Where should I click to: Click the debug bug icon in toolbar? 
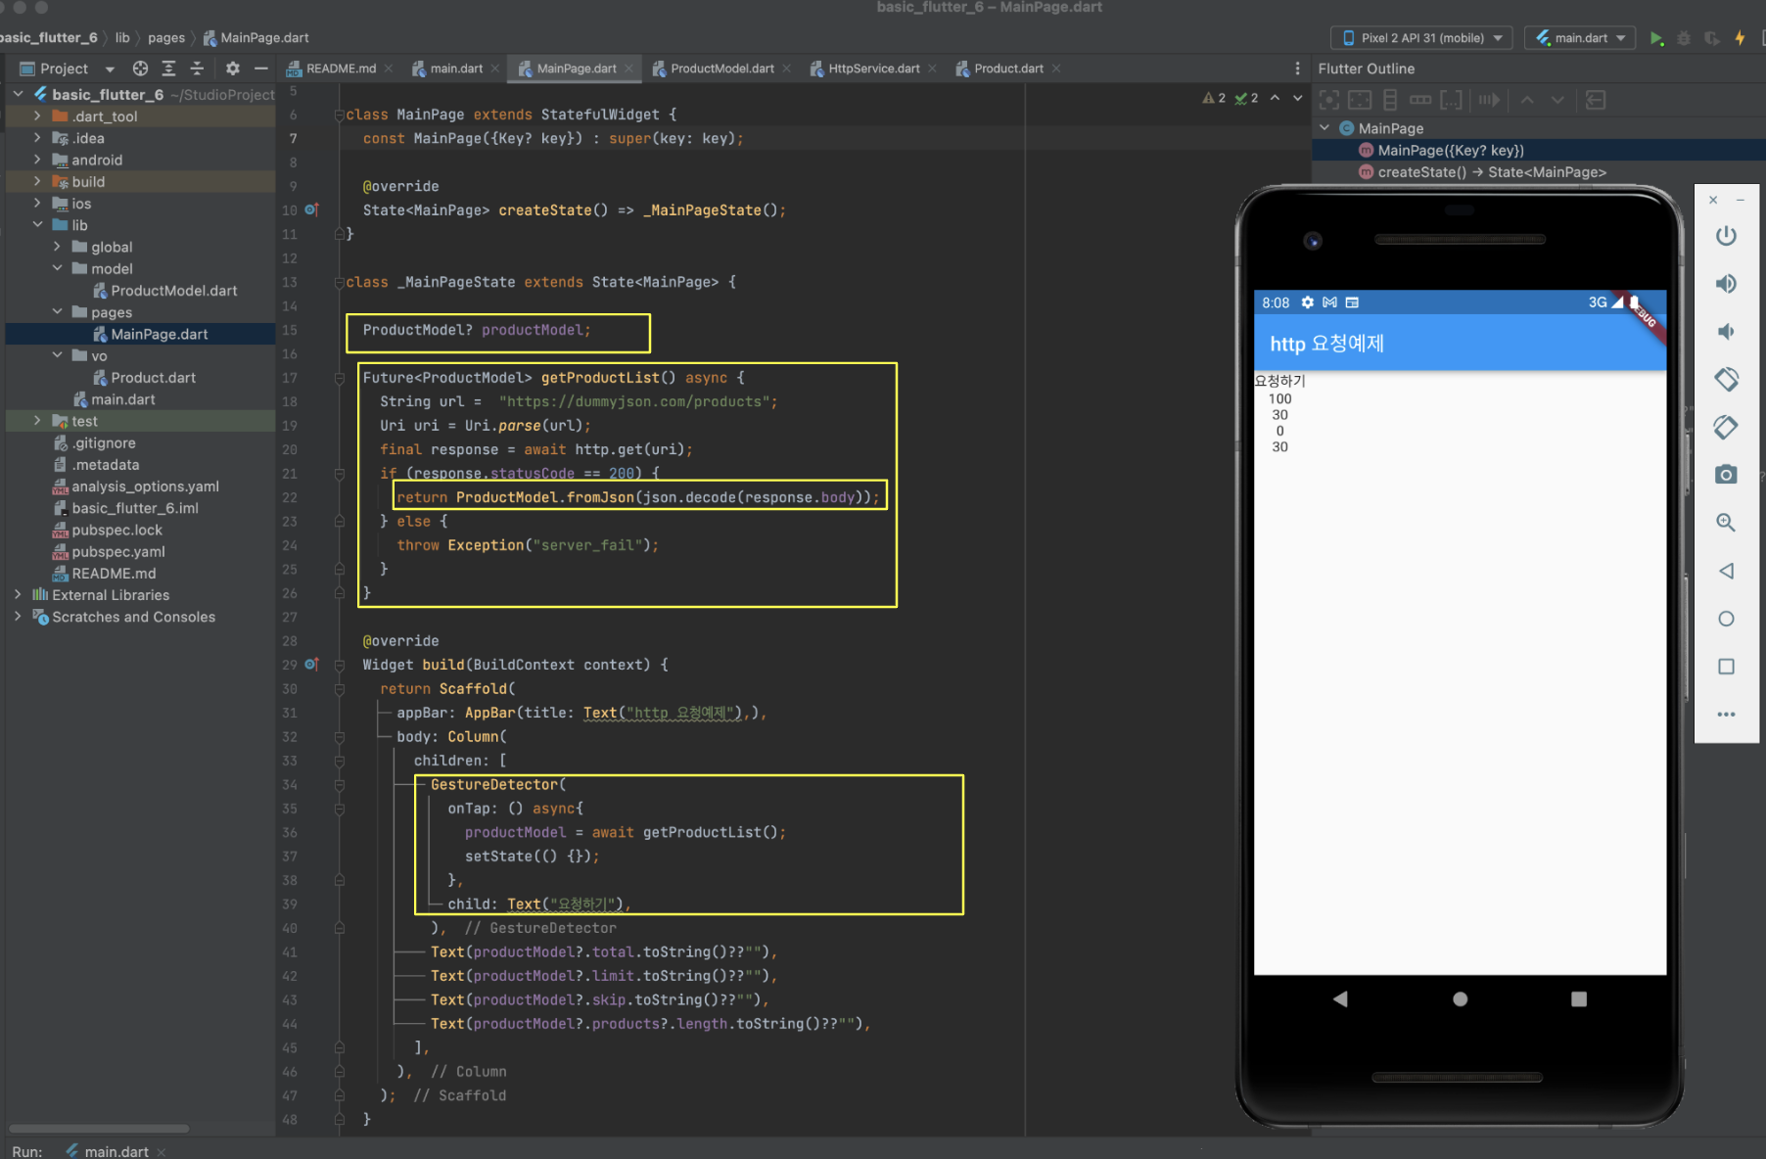point(1684,38)
